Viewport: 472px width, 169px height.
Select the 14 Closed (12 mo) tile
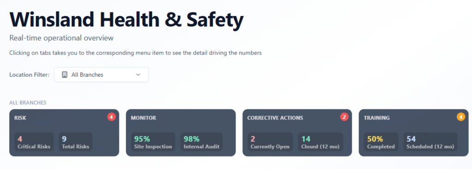click(320, 142)
